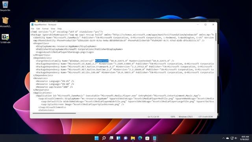Screen dimensions: 252x142
Task: Click the Resource Language EN-US line
Action: tap(55, 81)
